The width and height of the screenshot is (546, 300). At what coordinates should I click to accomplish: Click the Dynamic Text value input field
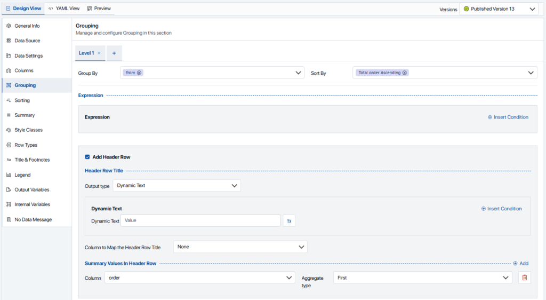pyautogui.click(x=200, y=220)
